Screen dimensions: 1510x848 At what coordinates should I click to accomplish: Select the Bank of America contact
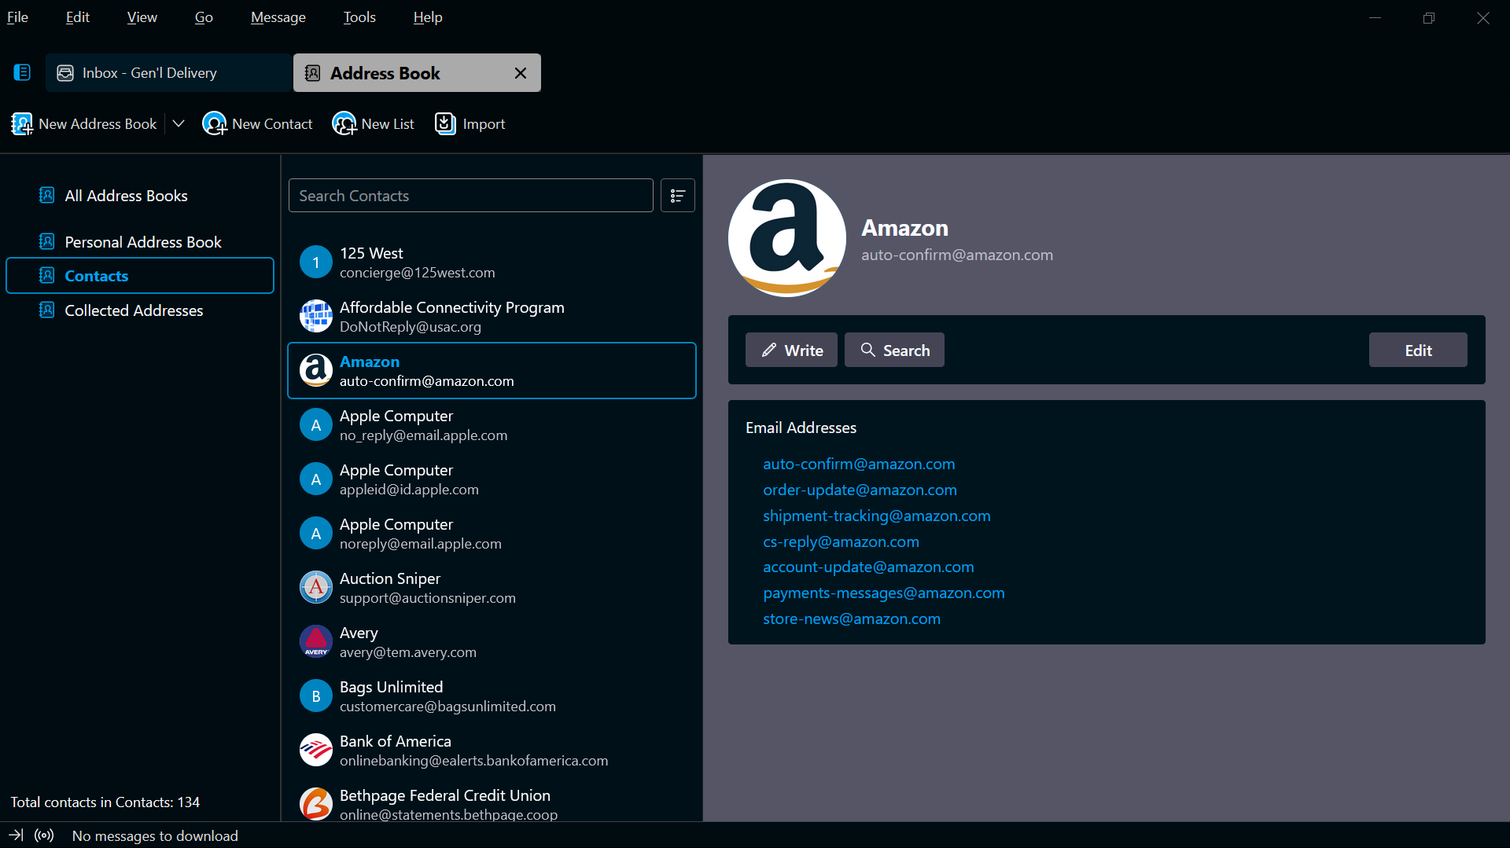[492, 751]
